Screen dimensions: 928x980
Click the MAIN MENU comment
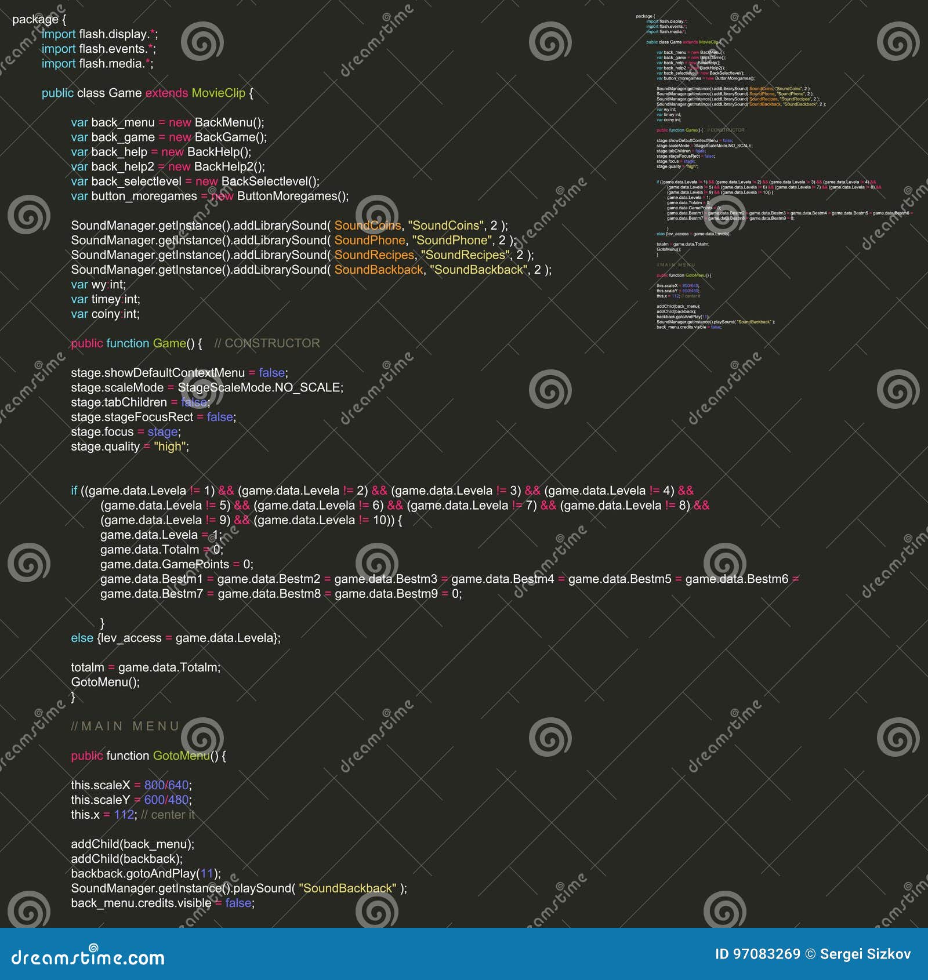pos(124,726)
